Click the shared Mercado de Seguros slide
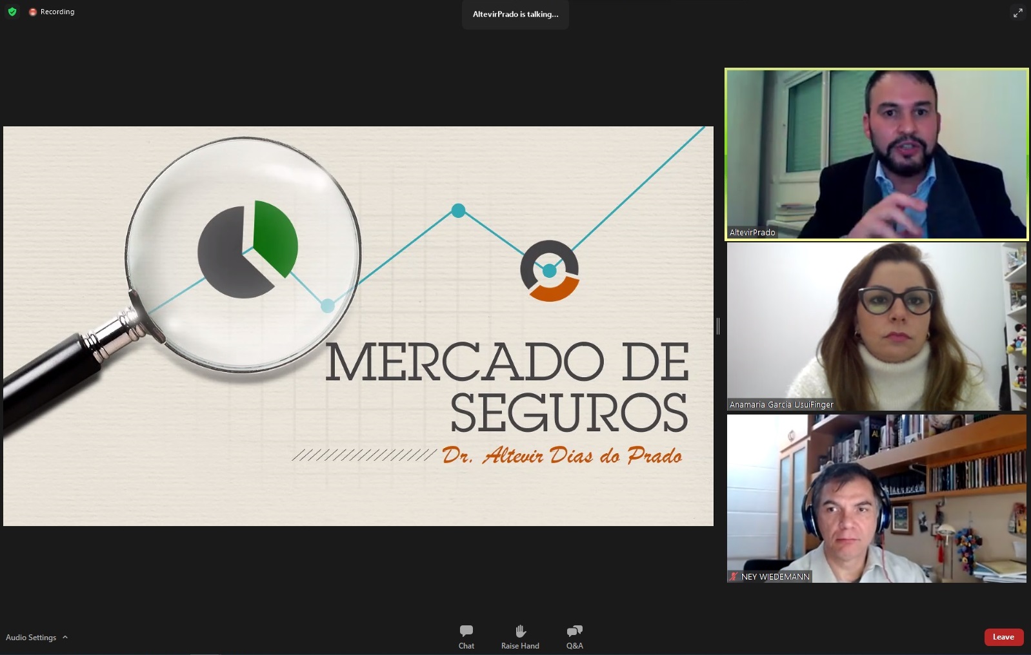 click(x=358, y=326)
